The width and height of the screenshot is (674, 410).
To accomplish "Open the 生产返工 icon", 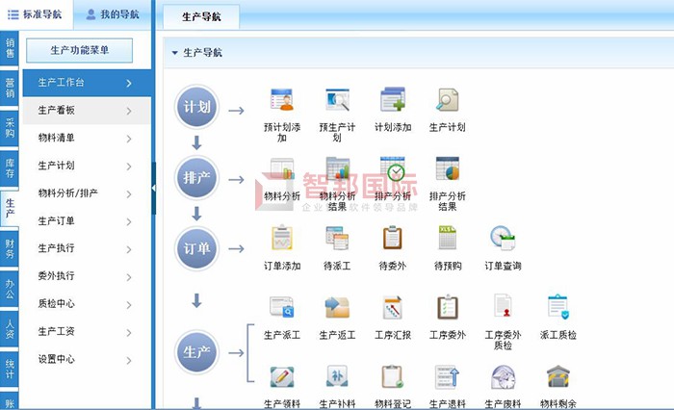I will [337, 307].
